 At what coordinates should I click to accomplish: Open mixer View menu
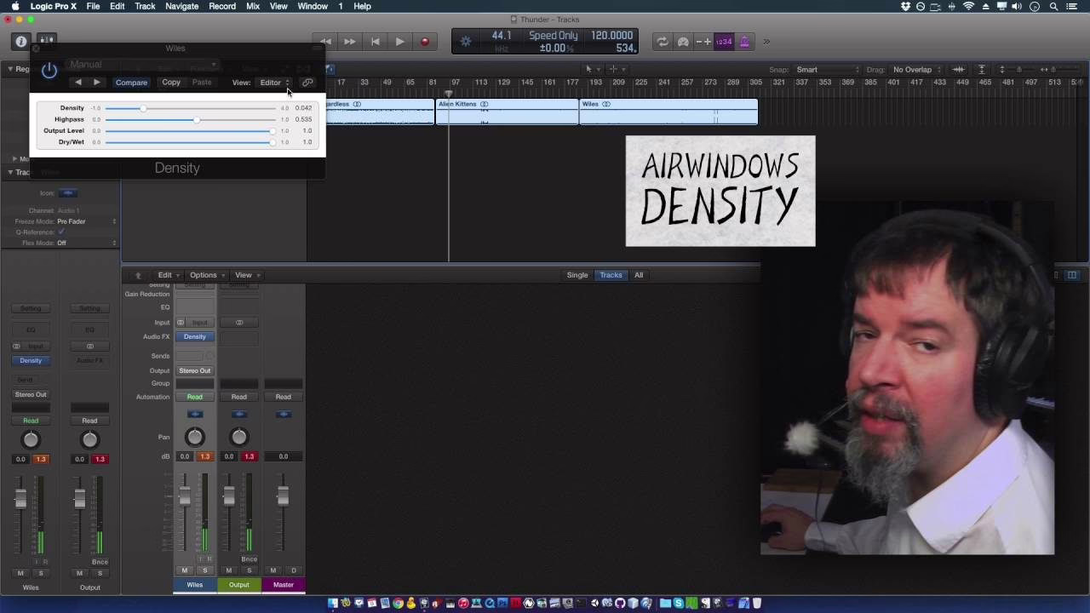245,275
